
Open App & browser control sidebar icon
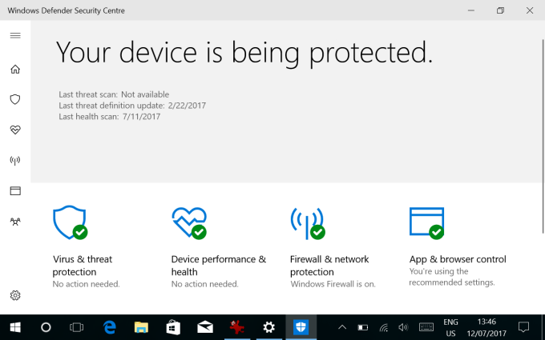pyautogui.click(x=15, y=191)
